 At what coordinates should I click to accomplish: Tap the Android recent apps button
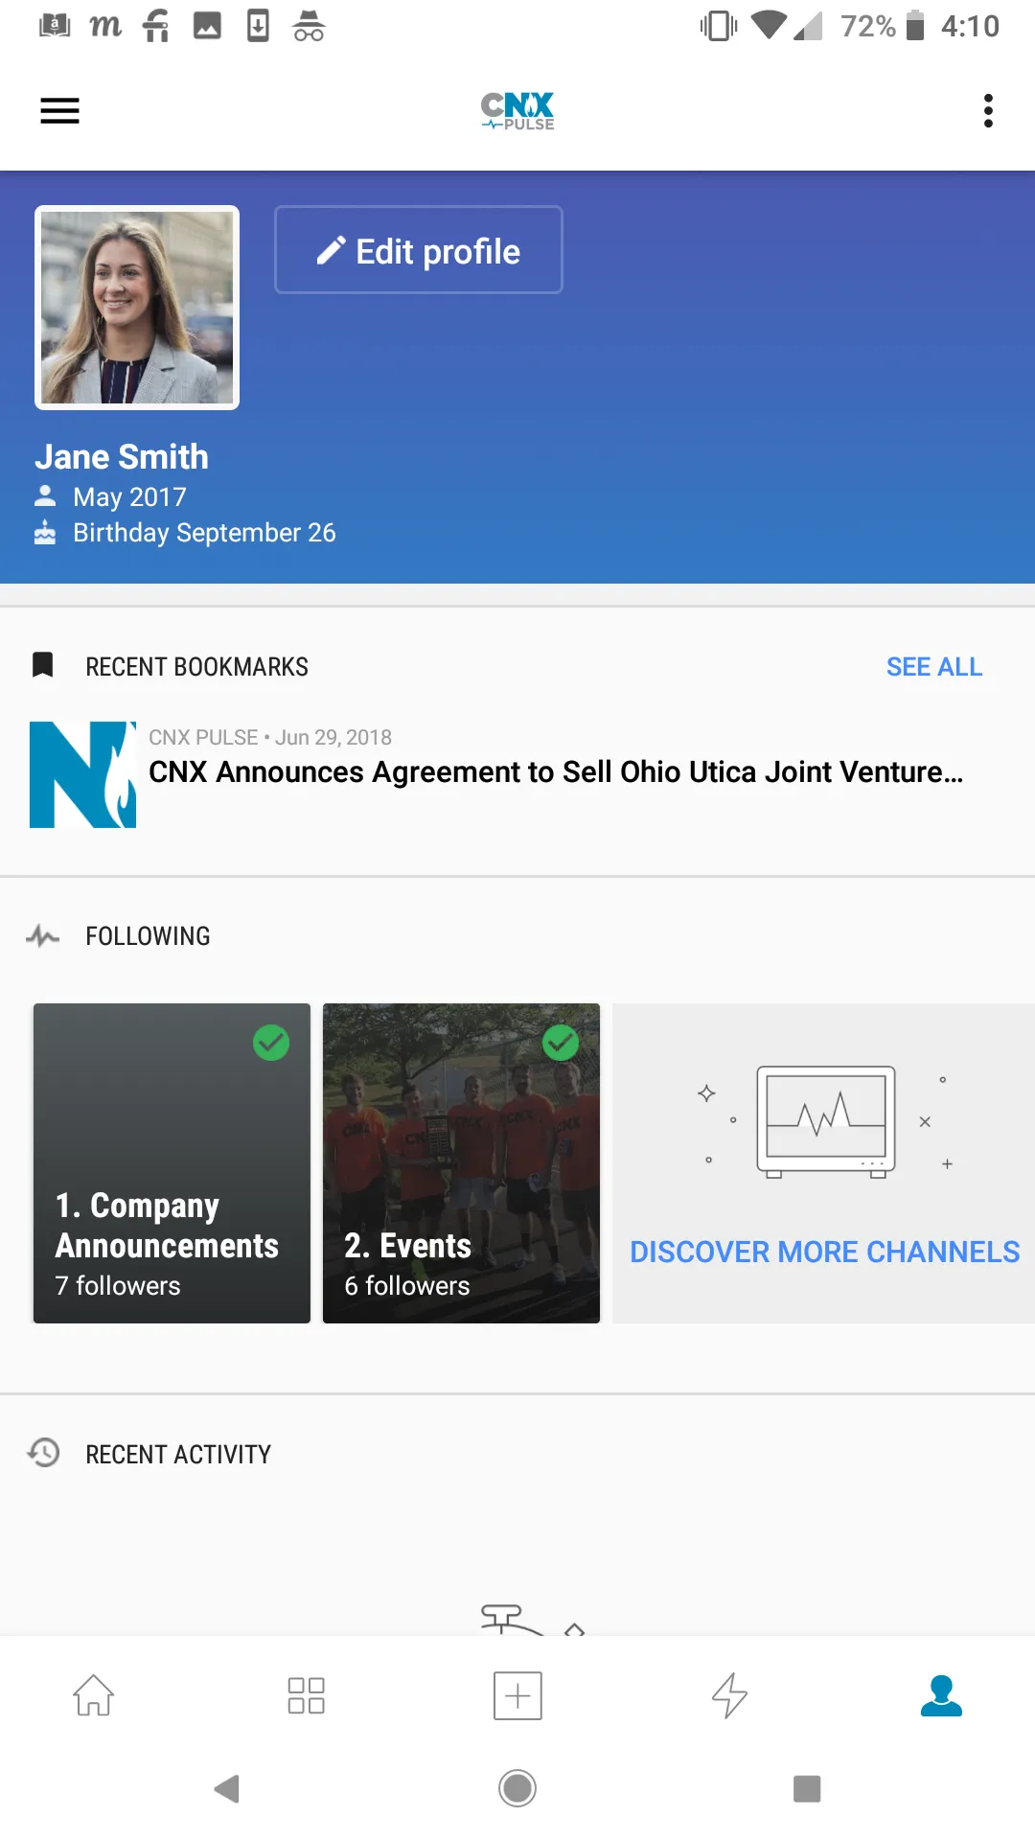click(807, 1788)
